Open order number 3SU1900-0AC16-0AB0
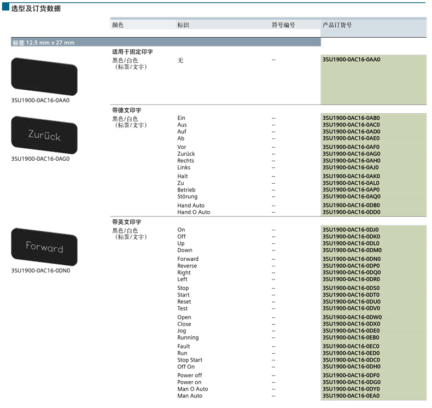Screen dimensions: 432x408 coord(351,118)
